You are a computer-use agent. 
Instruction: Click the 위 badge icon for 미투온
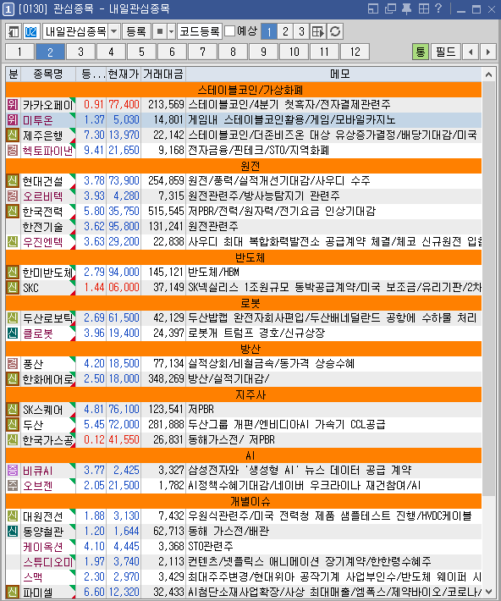pyautogui.click(x=13, y=119)
